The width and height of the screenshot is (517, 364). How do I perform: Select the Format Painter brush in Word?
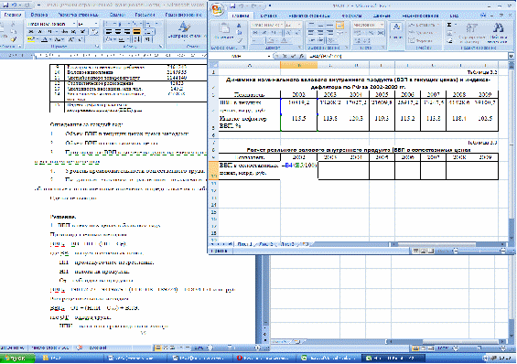[13, 39]
